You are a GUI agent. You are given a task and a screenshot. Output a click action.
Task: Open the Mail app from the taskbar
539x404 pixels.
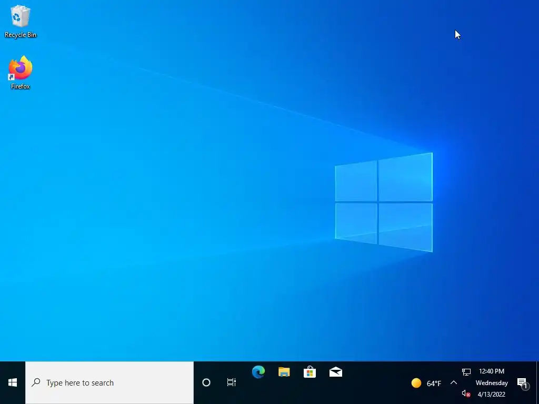335,372
